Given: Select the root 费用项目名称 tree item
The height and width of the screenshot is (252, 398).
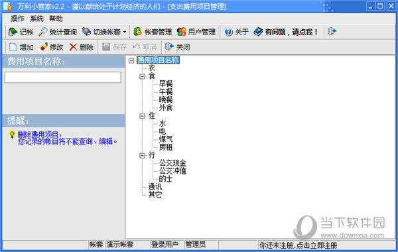Looking at the screenshot, I should click(158, 60).
